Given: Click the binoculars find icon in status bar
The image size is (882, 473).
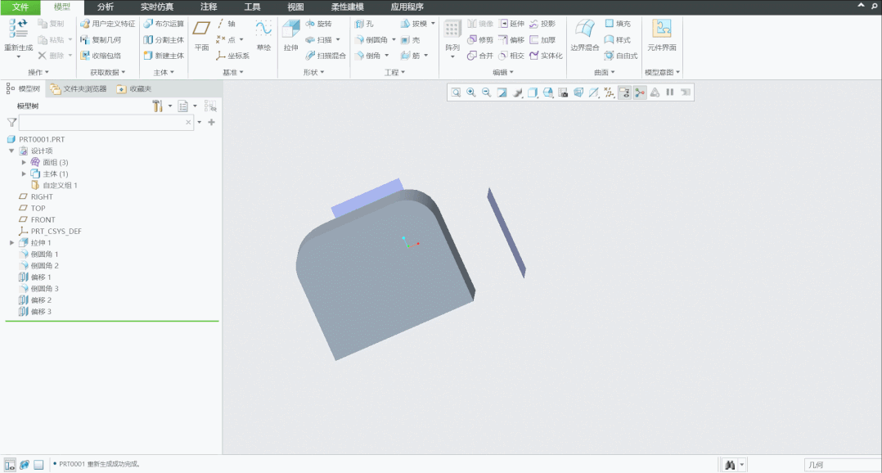Looking at the screenshot, I should 730,465.
